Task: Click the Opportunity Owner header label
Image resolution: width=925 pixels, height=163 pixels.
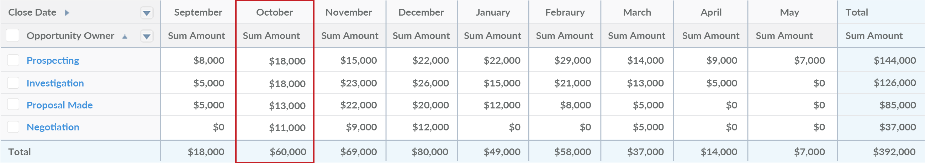Action: click(x=70, y=36)
